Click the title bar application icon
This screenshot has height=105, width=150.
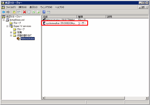3,3
